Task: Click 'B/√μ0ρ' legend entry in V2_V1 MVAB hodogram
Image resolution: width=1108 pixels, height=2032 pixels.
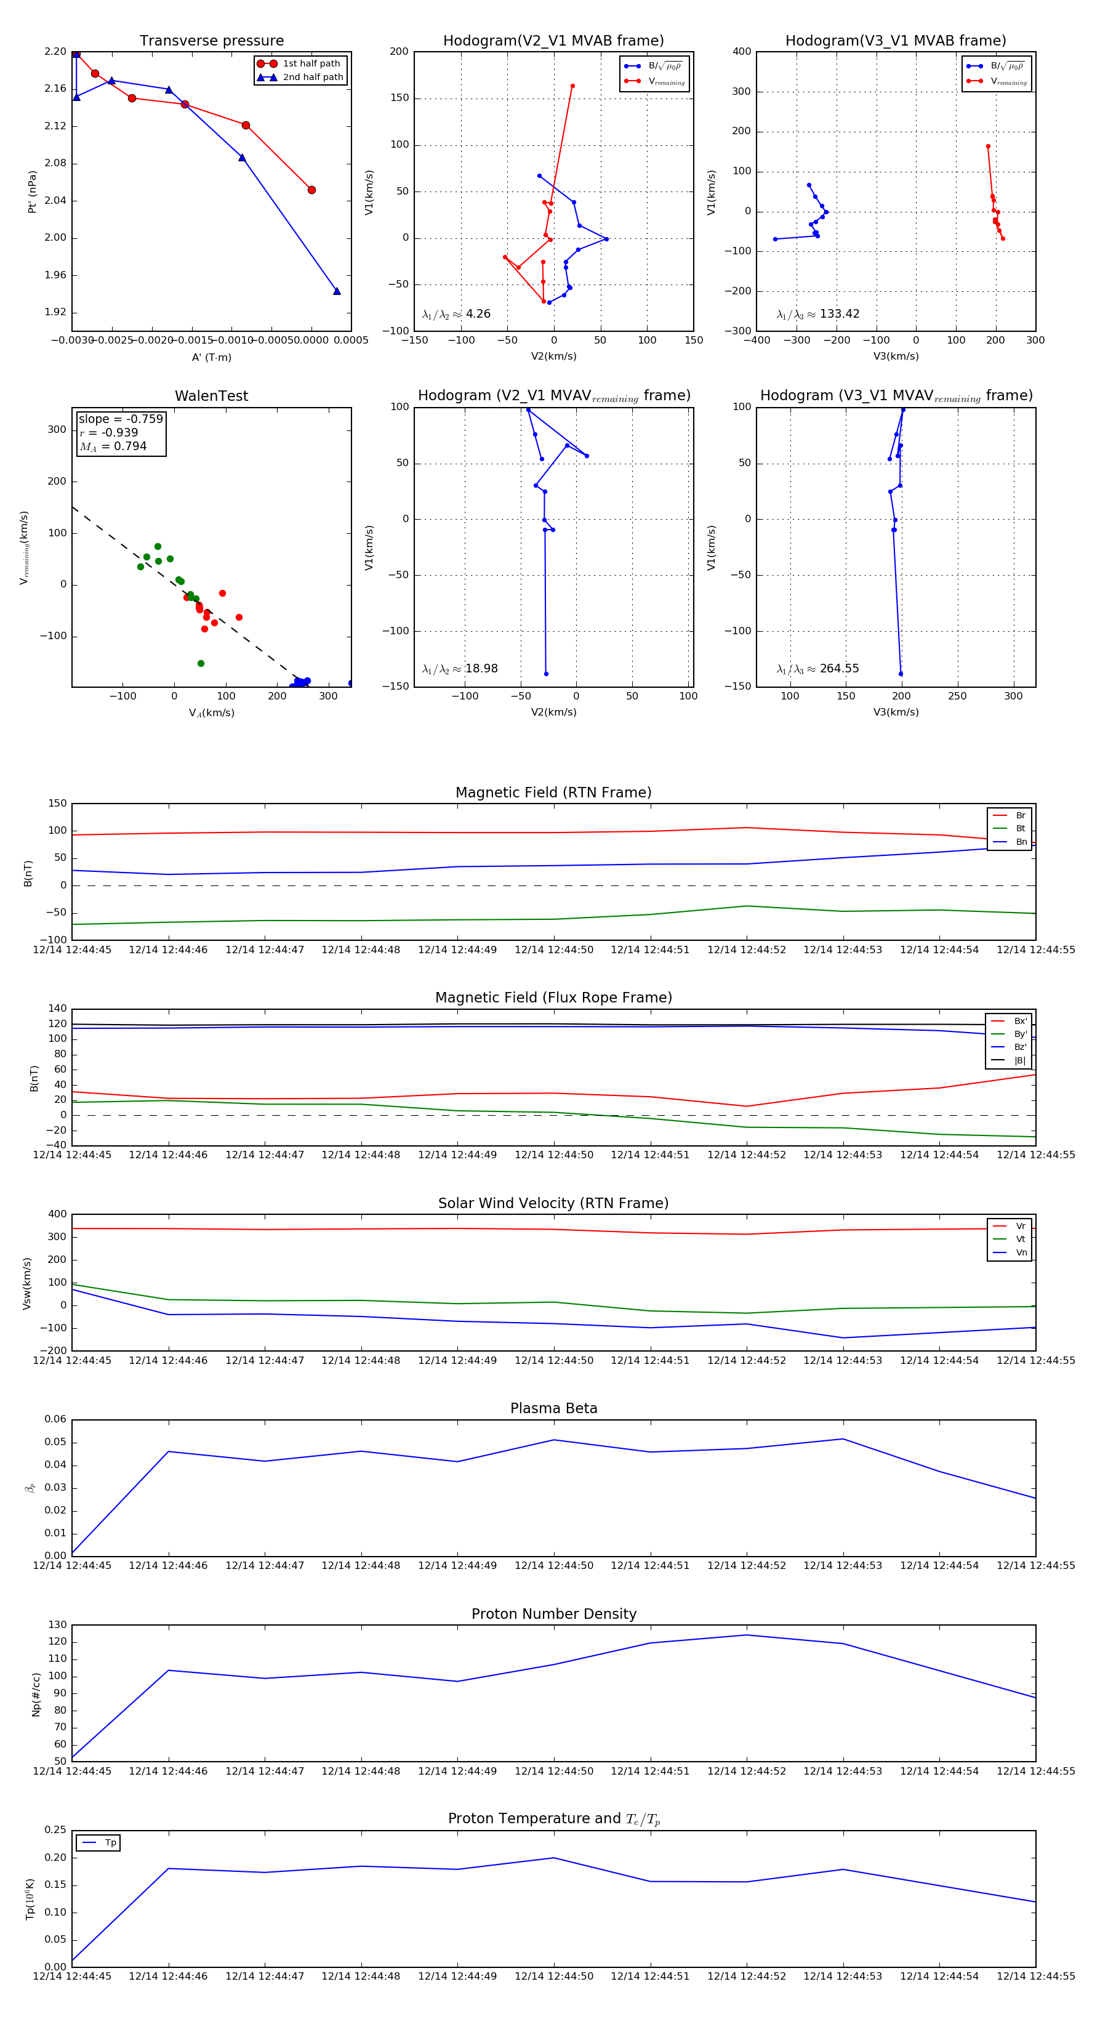Action: (654, 67)
